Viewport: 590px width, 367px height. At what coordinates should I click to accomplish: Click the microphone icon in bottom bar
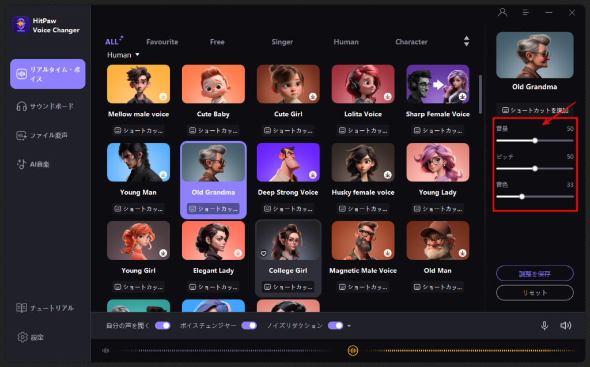point(544,326)
